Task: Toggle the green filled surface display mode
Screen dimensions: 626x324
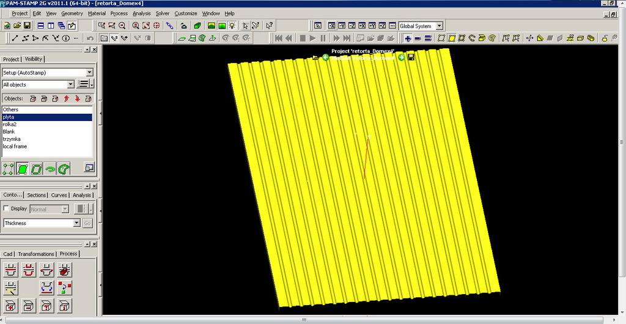Action: click(23, 168)
